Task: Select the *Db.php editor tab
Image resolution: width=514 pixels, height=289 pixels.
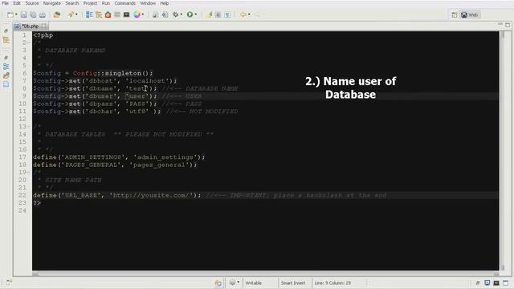Action: click(31, 26)
